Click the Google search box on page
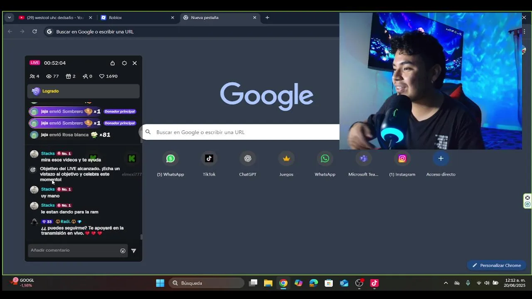 (241, 132)
